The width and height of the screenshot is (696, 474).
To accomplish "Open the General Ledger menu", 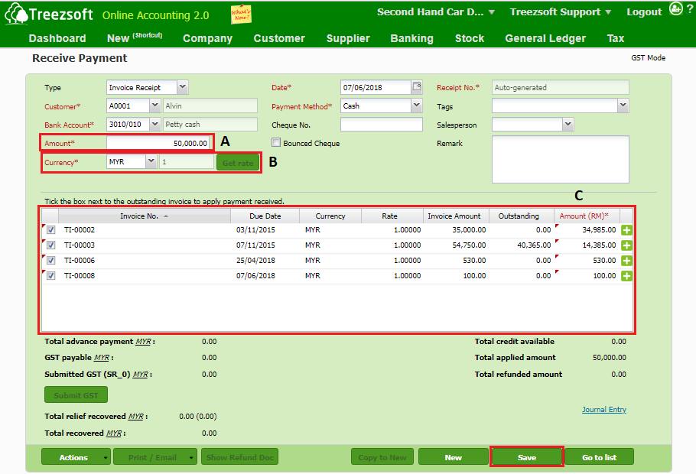I will pyautogui.click(x=545, y=39).
